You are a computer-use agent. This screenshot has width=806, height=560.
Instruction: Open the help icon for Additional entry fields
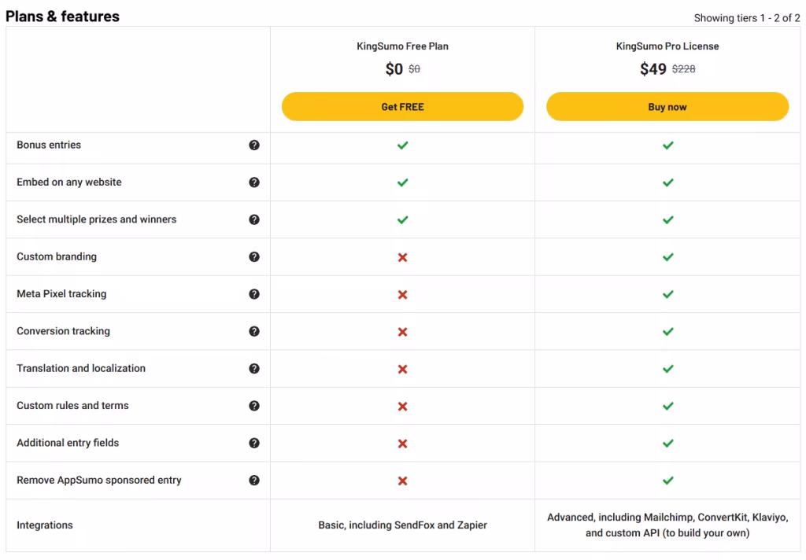[x=254, y=443]
